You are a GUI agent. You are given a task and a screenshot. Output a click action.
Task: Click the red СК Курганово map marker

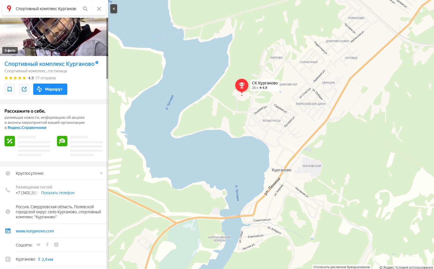[241, 86]
